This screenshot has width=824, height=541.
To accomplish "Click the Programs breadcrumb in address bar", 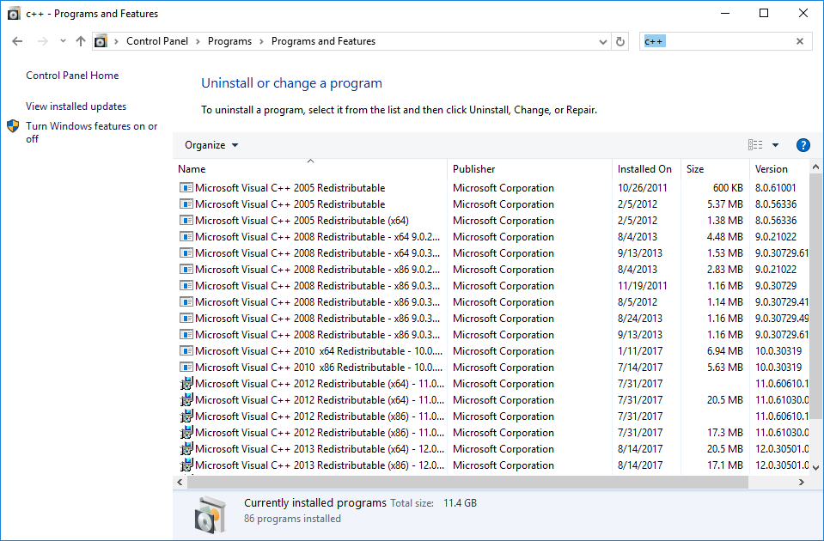I will 229,41.
